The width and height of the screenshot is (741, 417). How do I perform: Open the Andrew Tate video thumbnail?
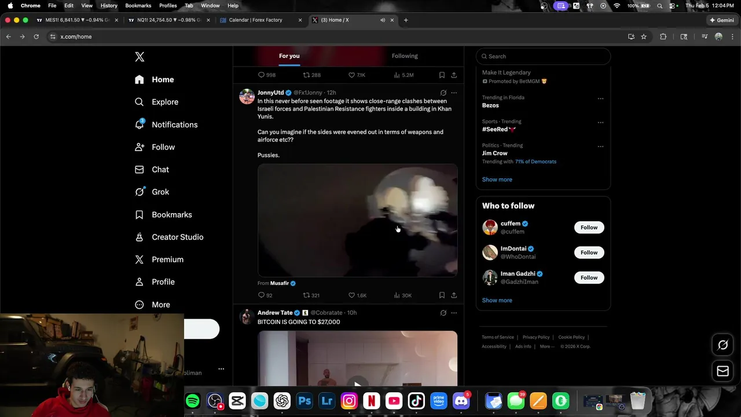pos(357,358)
